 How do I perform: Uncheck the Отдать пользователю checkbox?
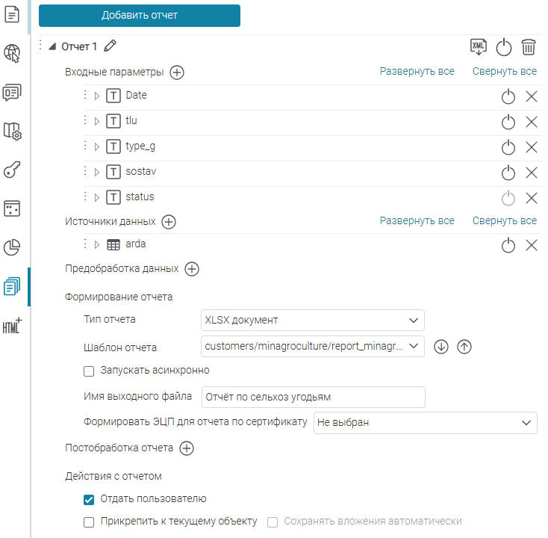click(x=89, y=499)
